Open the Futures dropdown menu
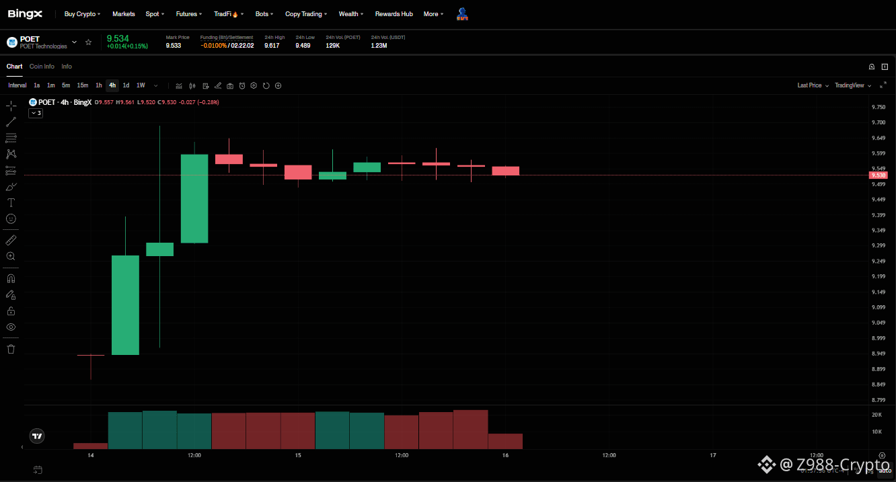This screenshot has width=896, height=482. coord(189,13)
